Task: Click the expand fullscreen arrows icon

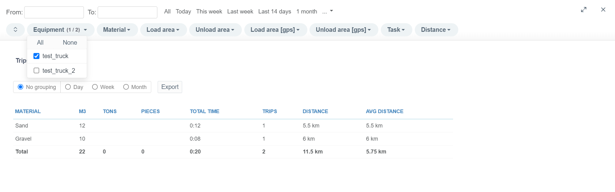Action: tap(583, 10)
